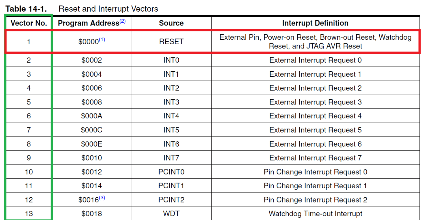Select the INT0 source entry
The width and height of the screenshot is (424, 220).
171,60
